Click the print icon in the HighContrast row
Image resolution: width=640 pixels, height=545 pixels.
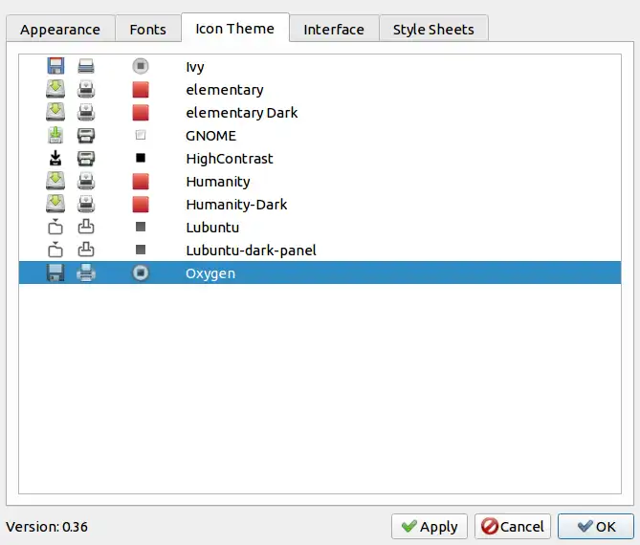[86, 158]
